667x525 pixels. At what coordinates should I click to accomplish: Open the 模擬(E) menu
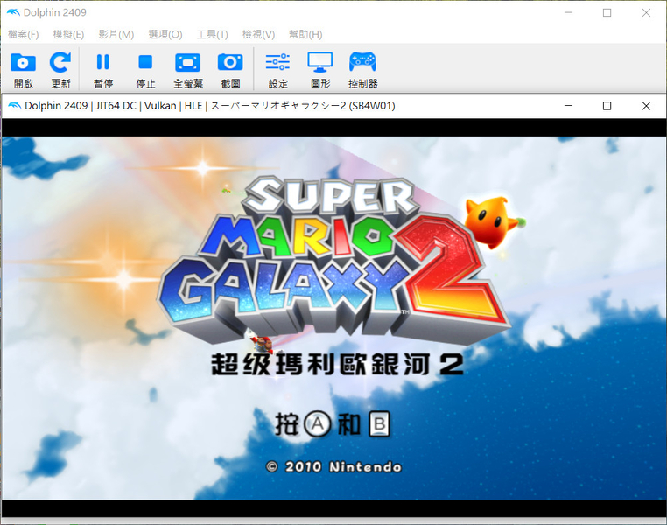[x=68, y=34]
